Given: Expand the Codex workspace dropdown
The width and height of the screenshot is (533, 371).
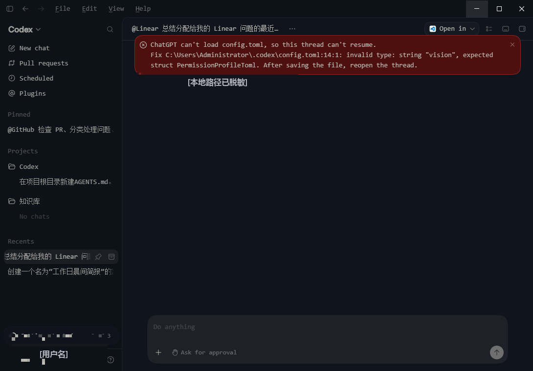Looking at the screenshot, I should (x=24, y=29).
